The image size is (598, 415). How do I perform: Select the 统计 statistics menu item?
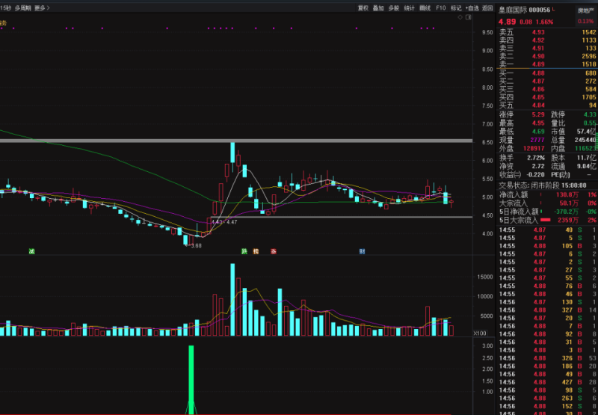(409, 8)
